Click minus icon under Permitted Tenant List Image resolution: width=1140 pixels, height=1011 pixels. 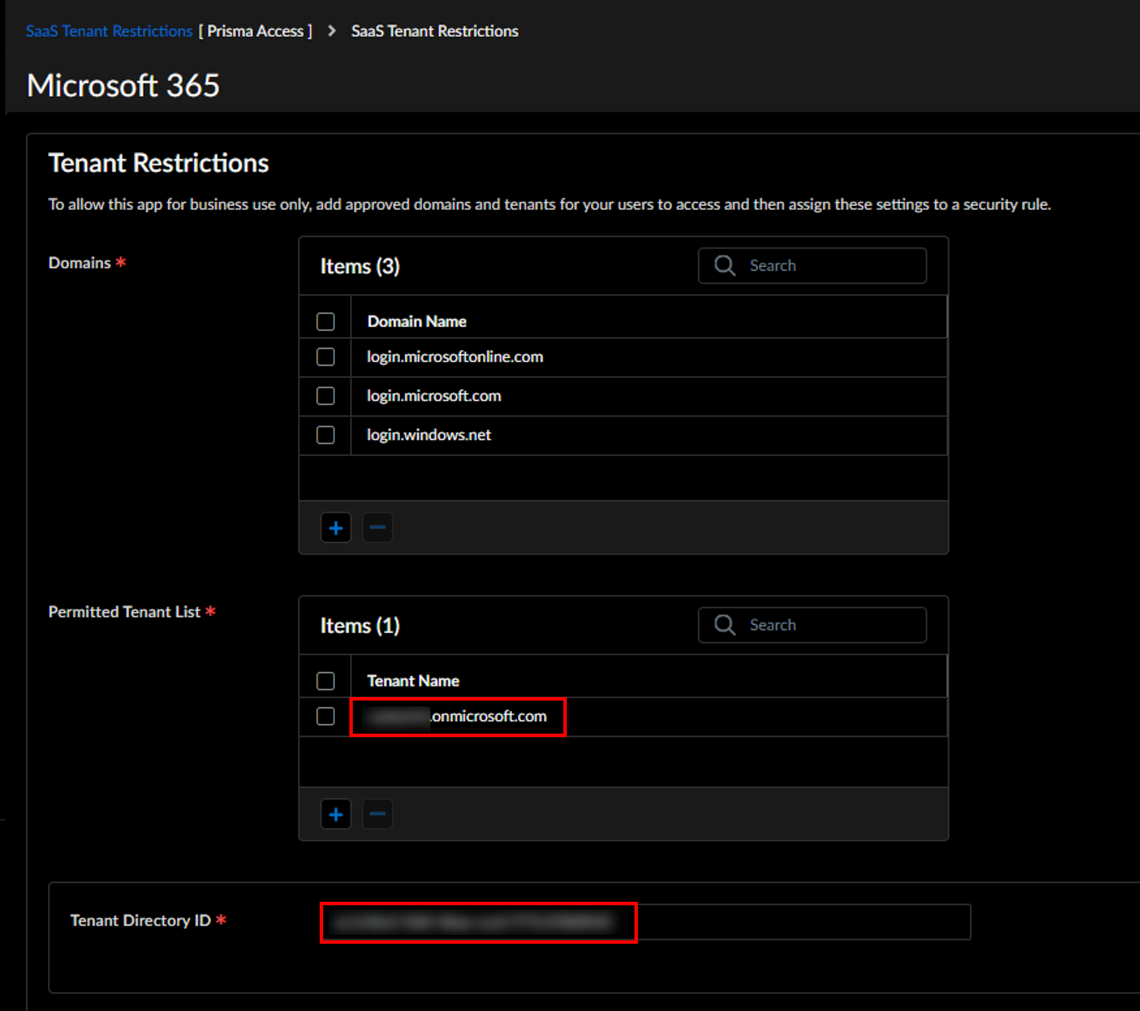click(378, 815)
